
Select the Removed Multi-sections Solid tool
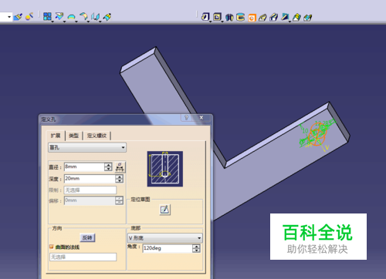308,18
